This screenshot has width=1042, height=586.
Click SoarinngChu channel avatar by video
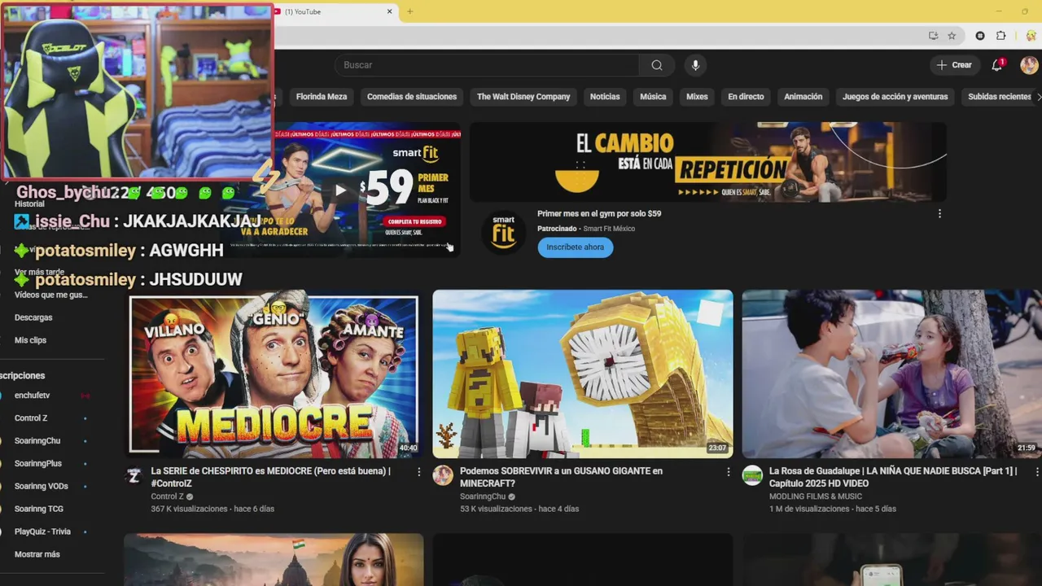(443, 475)
